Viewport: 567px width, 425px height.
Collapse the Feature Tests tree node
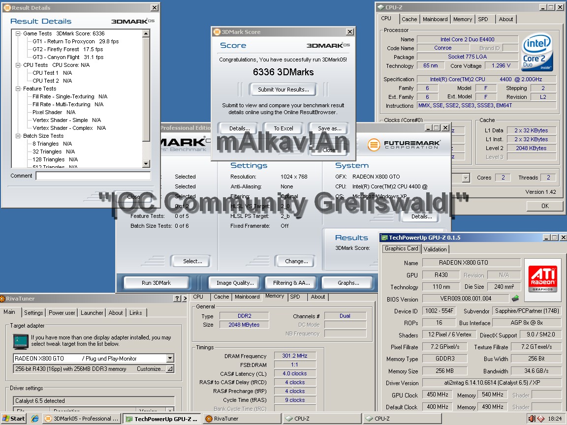(18, 89)
